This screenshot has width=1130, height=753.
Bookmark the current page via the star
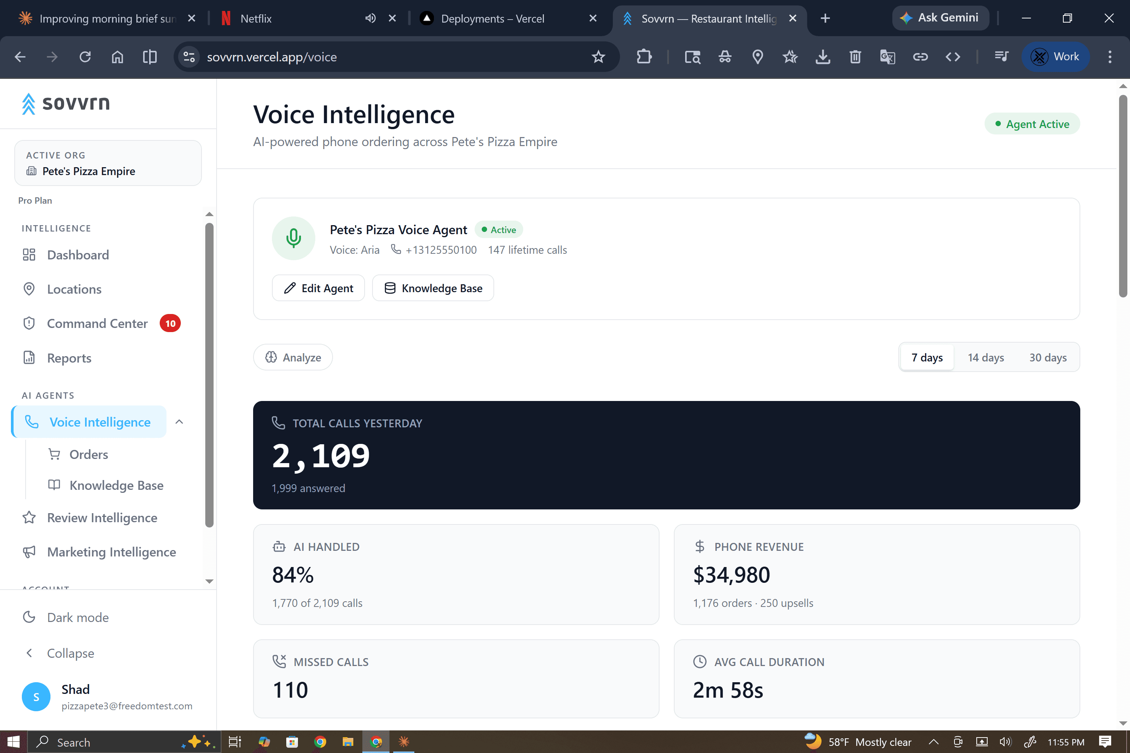click(x=598, y=57)
